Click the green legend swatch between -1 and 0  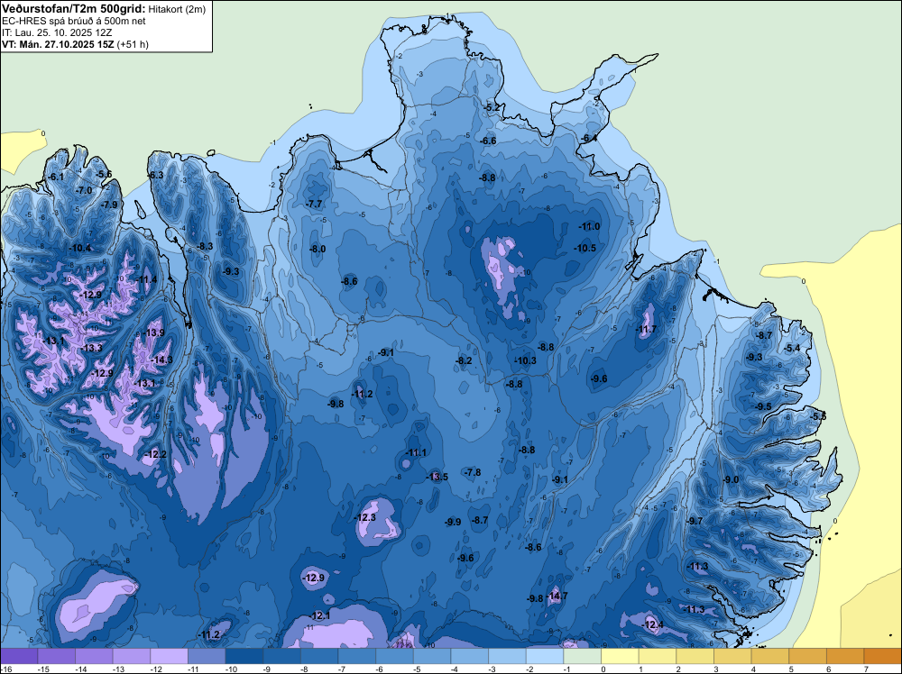point(582,656)
